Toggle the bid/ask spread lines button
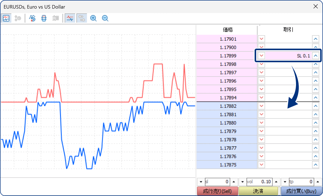 [70, 18]
